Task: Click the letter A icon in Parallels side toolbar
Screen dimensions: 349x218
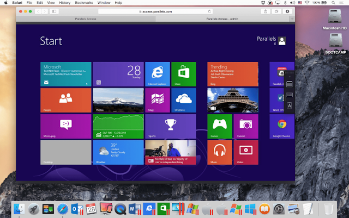Action: point(290,105)
